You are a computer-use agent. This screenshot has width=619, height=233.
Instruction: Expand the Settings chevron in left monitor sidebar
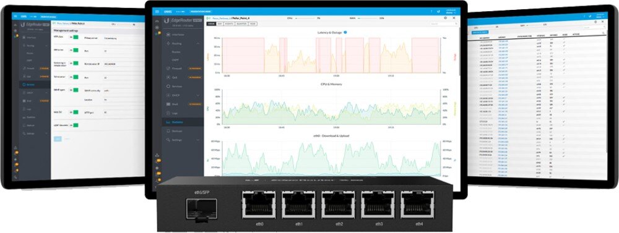[x=46, y=133]
